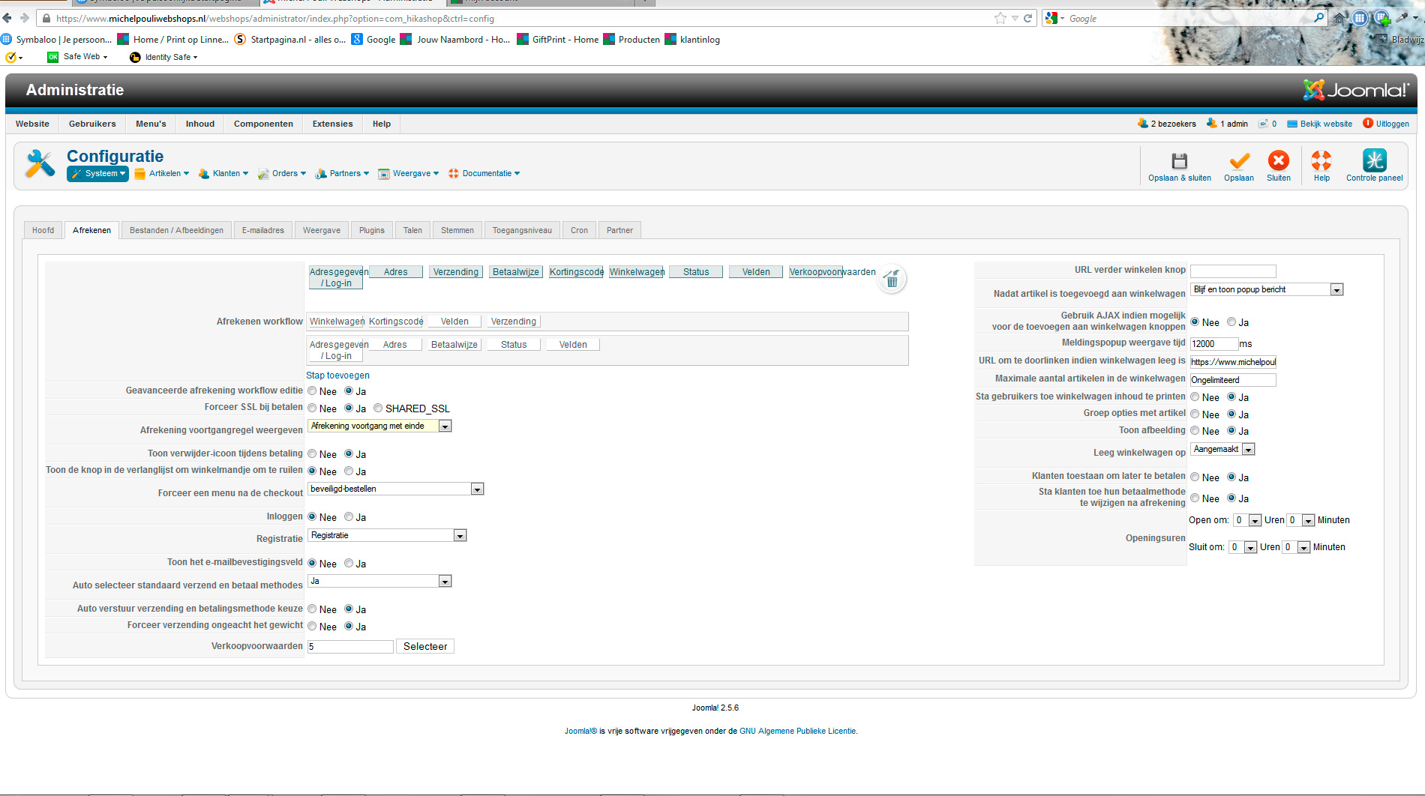The image size is (1425, 796).
Task: Click the bookmark star in the address bar
Action: click(x=1000, y=18)
